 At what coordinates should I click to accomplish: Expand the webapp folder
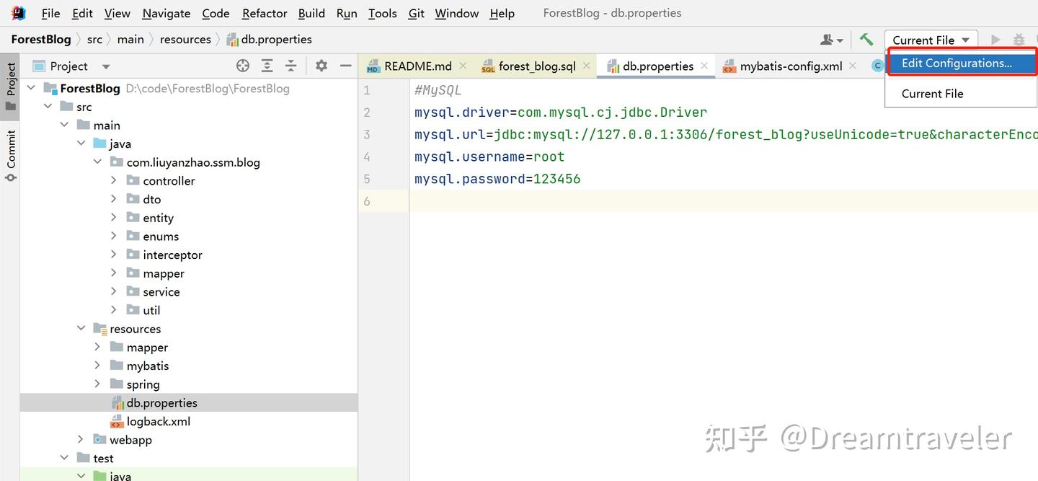(x=81, y=440)
